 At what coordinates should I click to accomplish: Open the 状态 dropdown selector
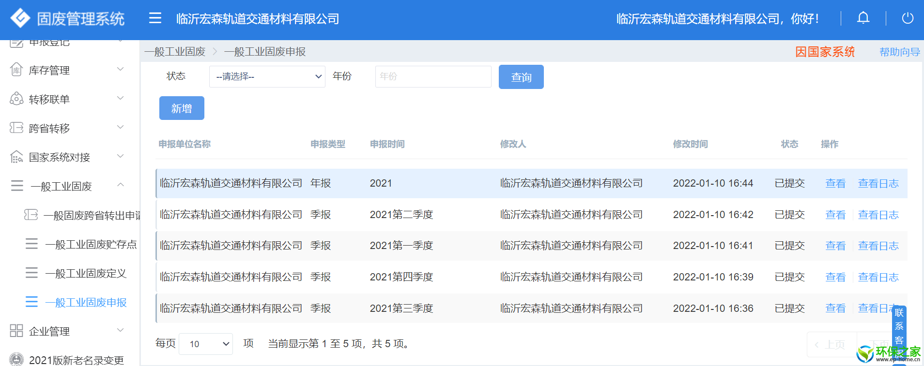(267, 76)
